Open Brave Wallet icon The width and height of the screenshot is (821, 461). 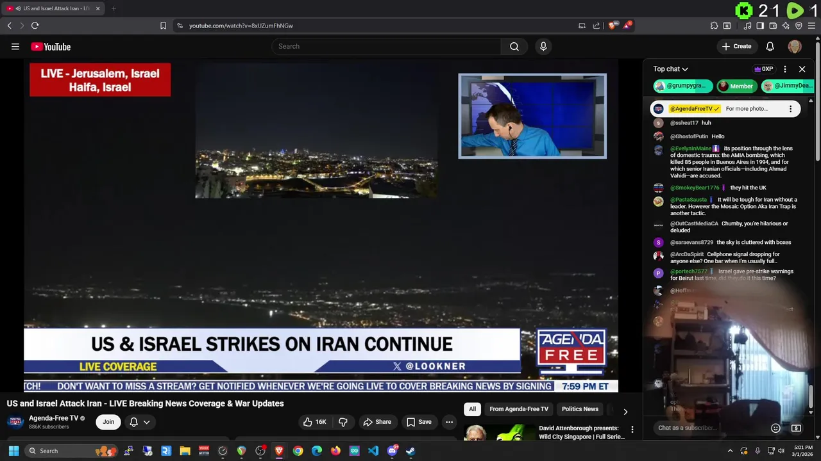(773, 26)
